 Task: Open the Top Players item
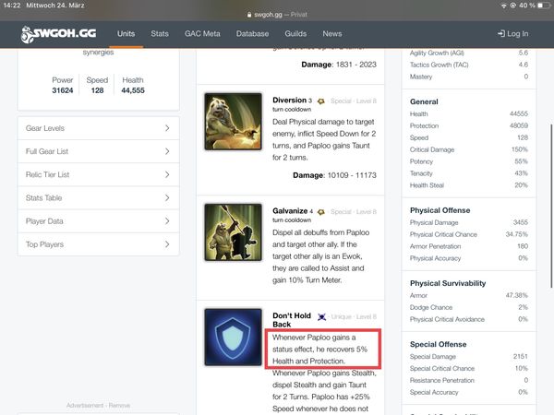click(98, 244)
